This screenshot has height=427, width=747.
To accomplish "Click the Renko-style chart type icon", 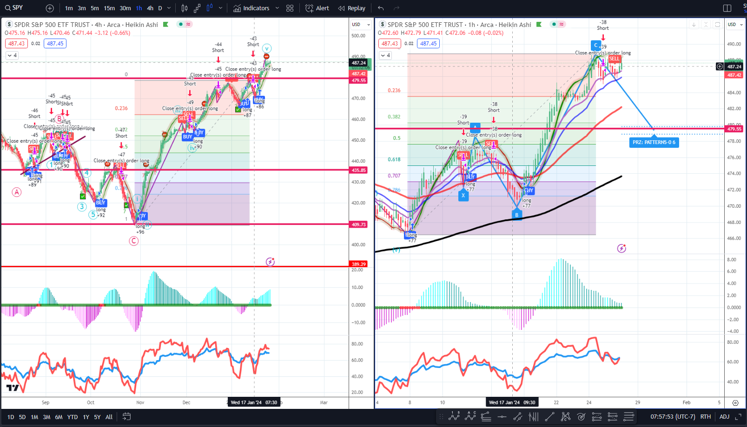I will (x=197, y=8).
